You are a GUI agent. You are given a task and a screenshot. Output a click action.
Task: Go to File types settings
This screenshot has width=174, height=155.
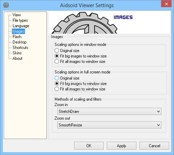click(x=20, y=20)
